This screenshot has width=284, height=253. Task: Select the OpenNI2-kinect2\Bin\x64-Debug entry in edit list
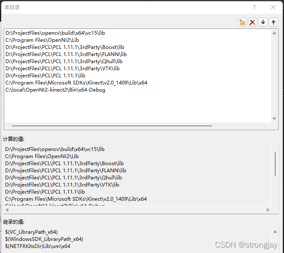click(56, 90)
